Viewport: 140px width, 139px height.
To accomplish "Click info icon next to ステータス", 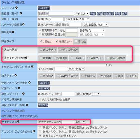I will point(17,8).
